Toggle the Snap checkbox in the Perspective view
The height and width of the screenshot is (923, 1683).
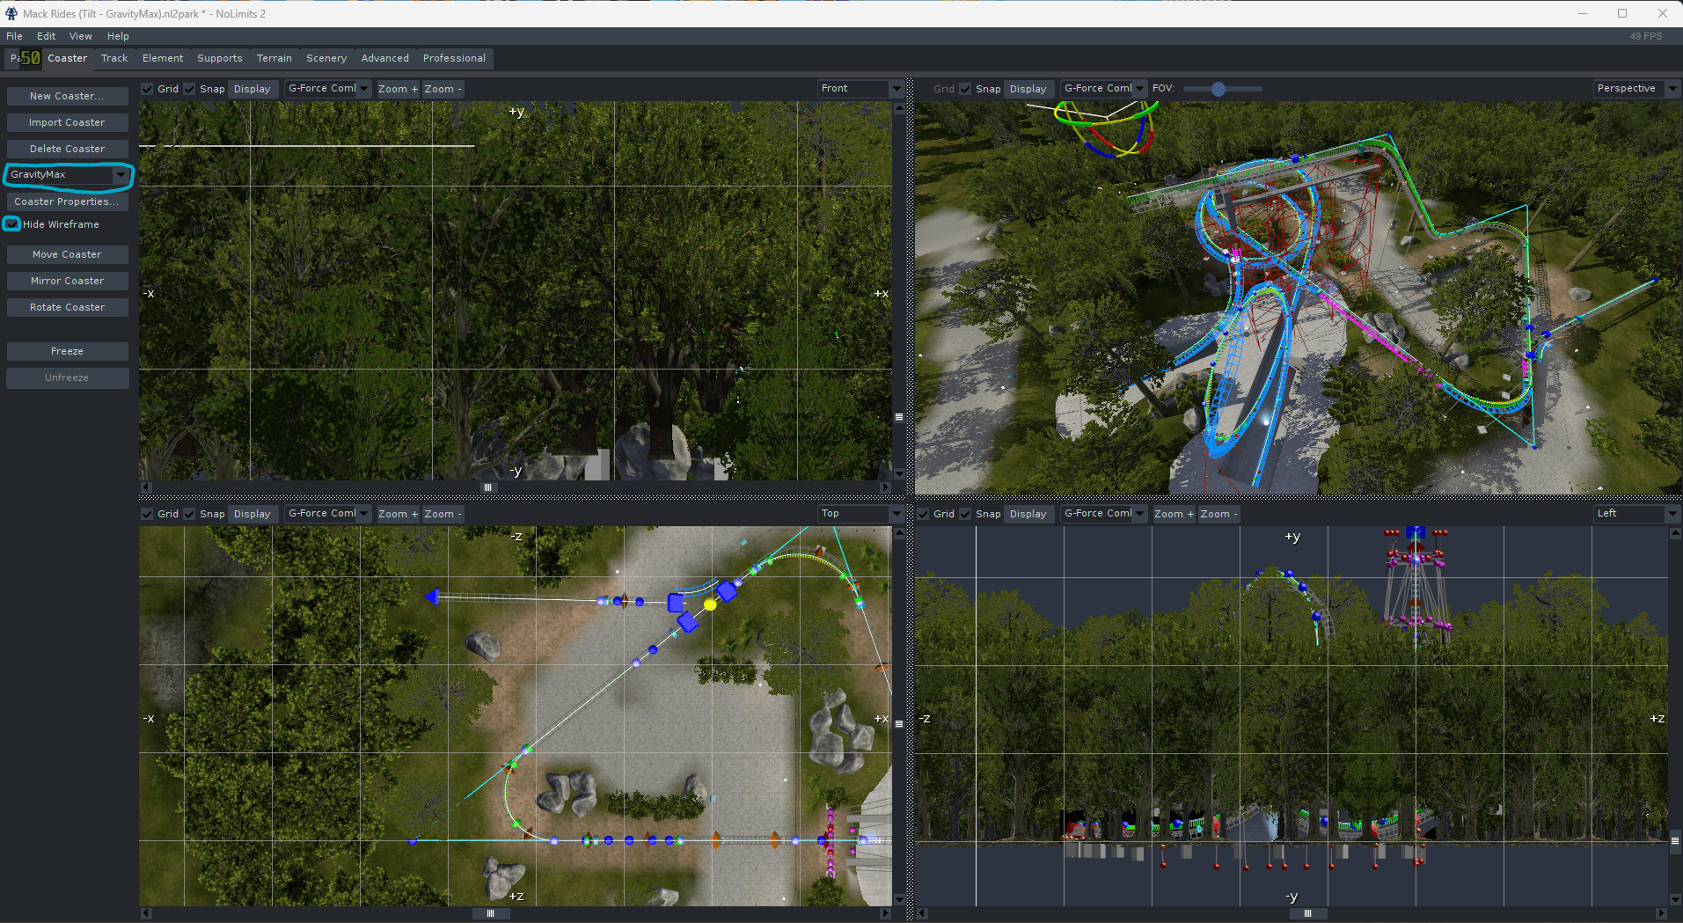(x=965, y=89)
